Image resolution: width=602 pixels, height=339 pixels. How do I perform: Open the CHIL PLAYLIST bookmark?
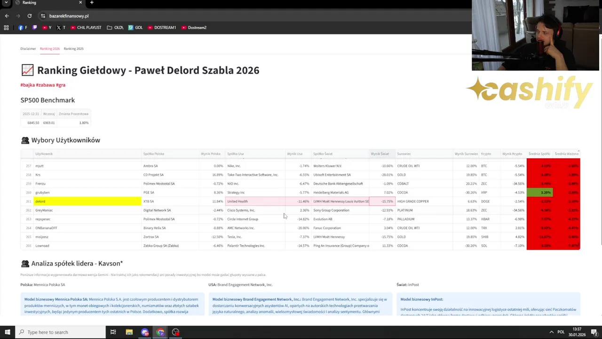point(86,27)
